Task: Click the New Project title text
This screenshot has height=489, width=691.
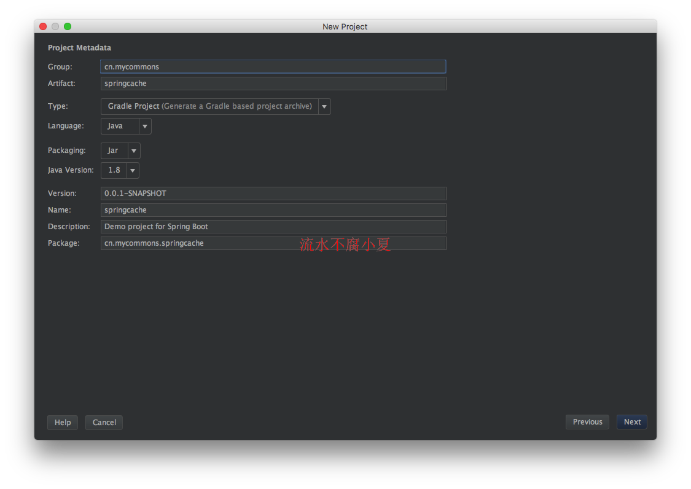Action: coord(345,26)
